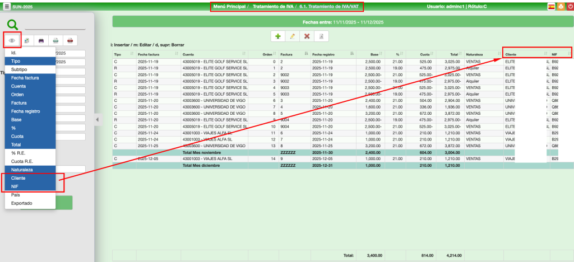Collapse the sidebar with the arrow handle
The width and height of the screenshot is (574, 262).
96,119
